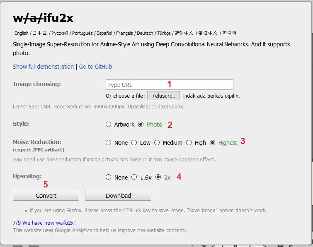This screenshot has width=313, height=247.
Task: Set Noise Reduction to Medium
Action: [157, 143]
